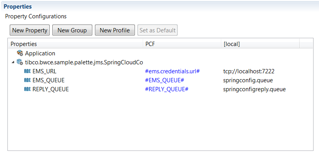
Task: Click the ABC icon beside EMS_URL
Action: (x=27, y=71)
